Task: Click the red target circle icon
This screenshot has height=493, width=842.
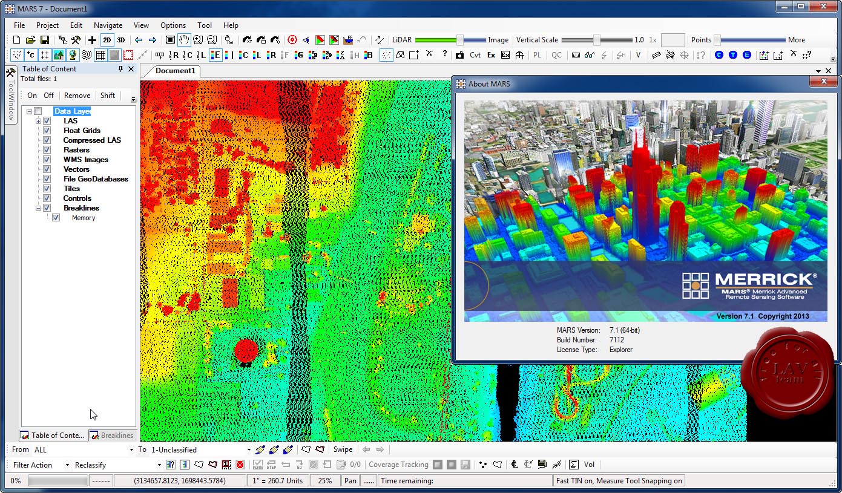Action: (292, 40)
